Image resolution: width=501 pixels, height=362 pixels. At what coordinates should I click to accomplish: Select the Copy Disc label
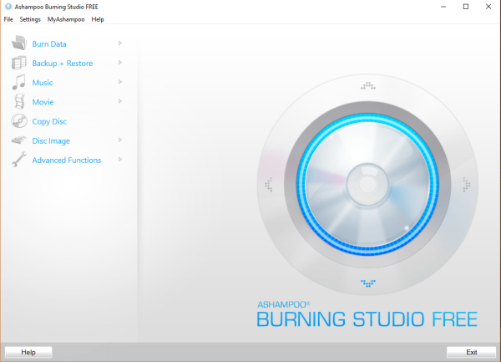pos(49,121)
